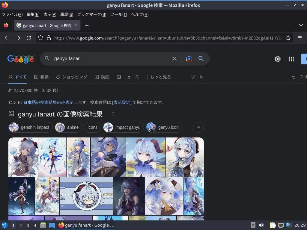This screenshot has height=230, width=307.
Task: Switch to the 動画 search tab
Action: [102, 77]
